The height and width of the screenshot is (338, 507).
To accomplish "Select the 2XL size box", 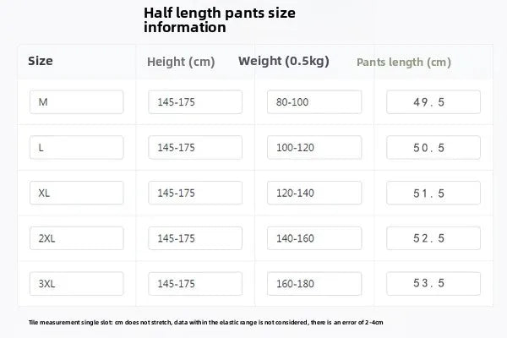I will 77,238.
